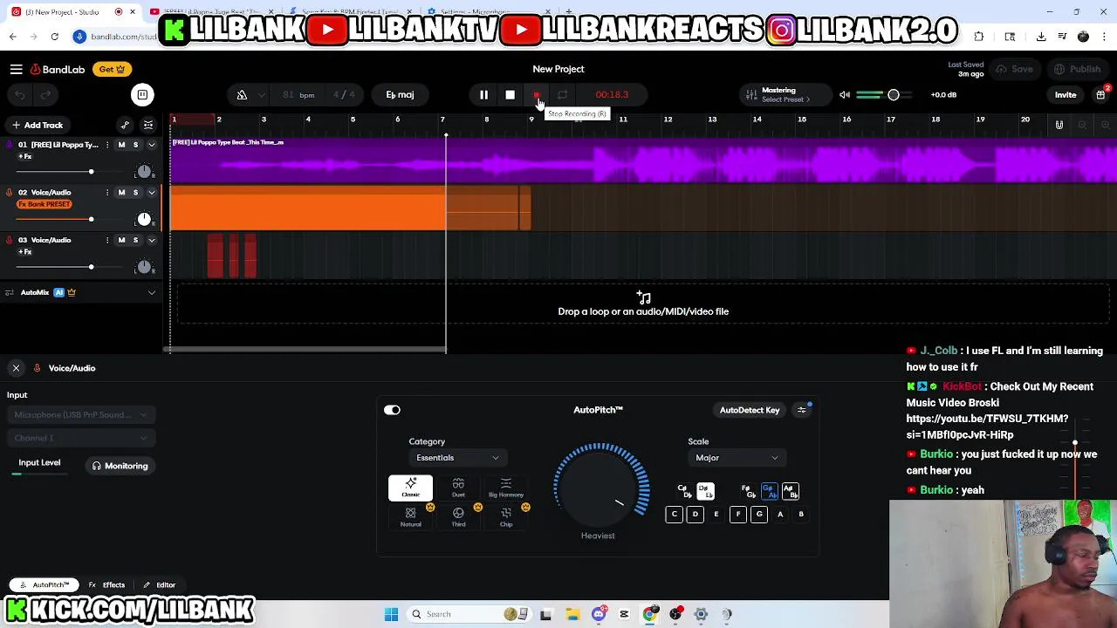Viewport: 1117px width, 628px height.
Task: Open the Major scale dropdown
Action: tap(737, 458)
